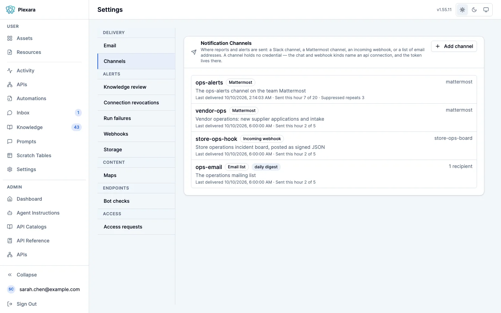Click the Settings gear icon in sidebar
Image resolution: width=501 pixels, height=313 pixels.
click(x=10, y=169)
